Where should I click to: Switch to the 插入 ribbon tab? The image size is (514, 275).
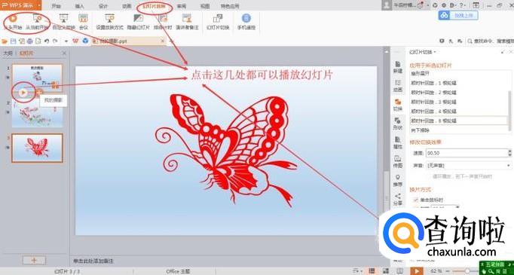coord(80,6)
